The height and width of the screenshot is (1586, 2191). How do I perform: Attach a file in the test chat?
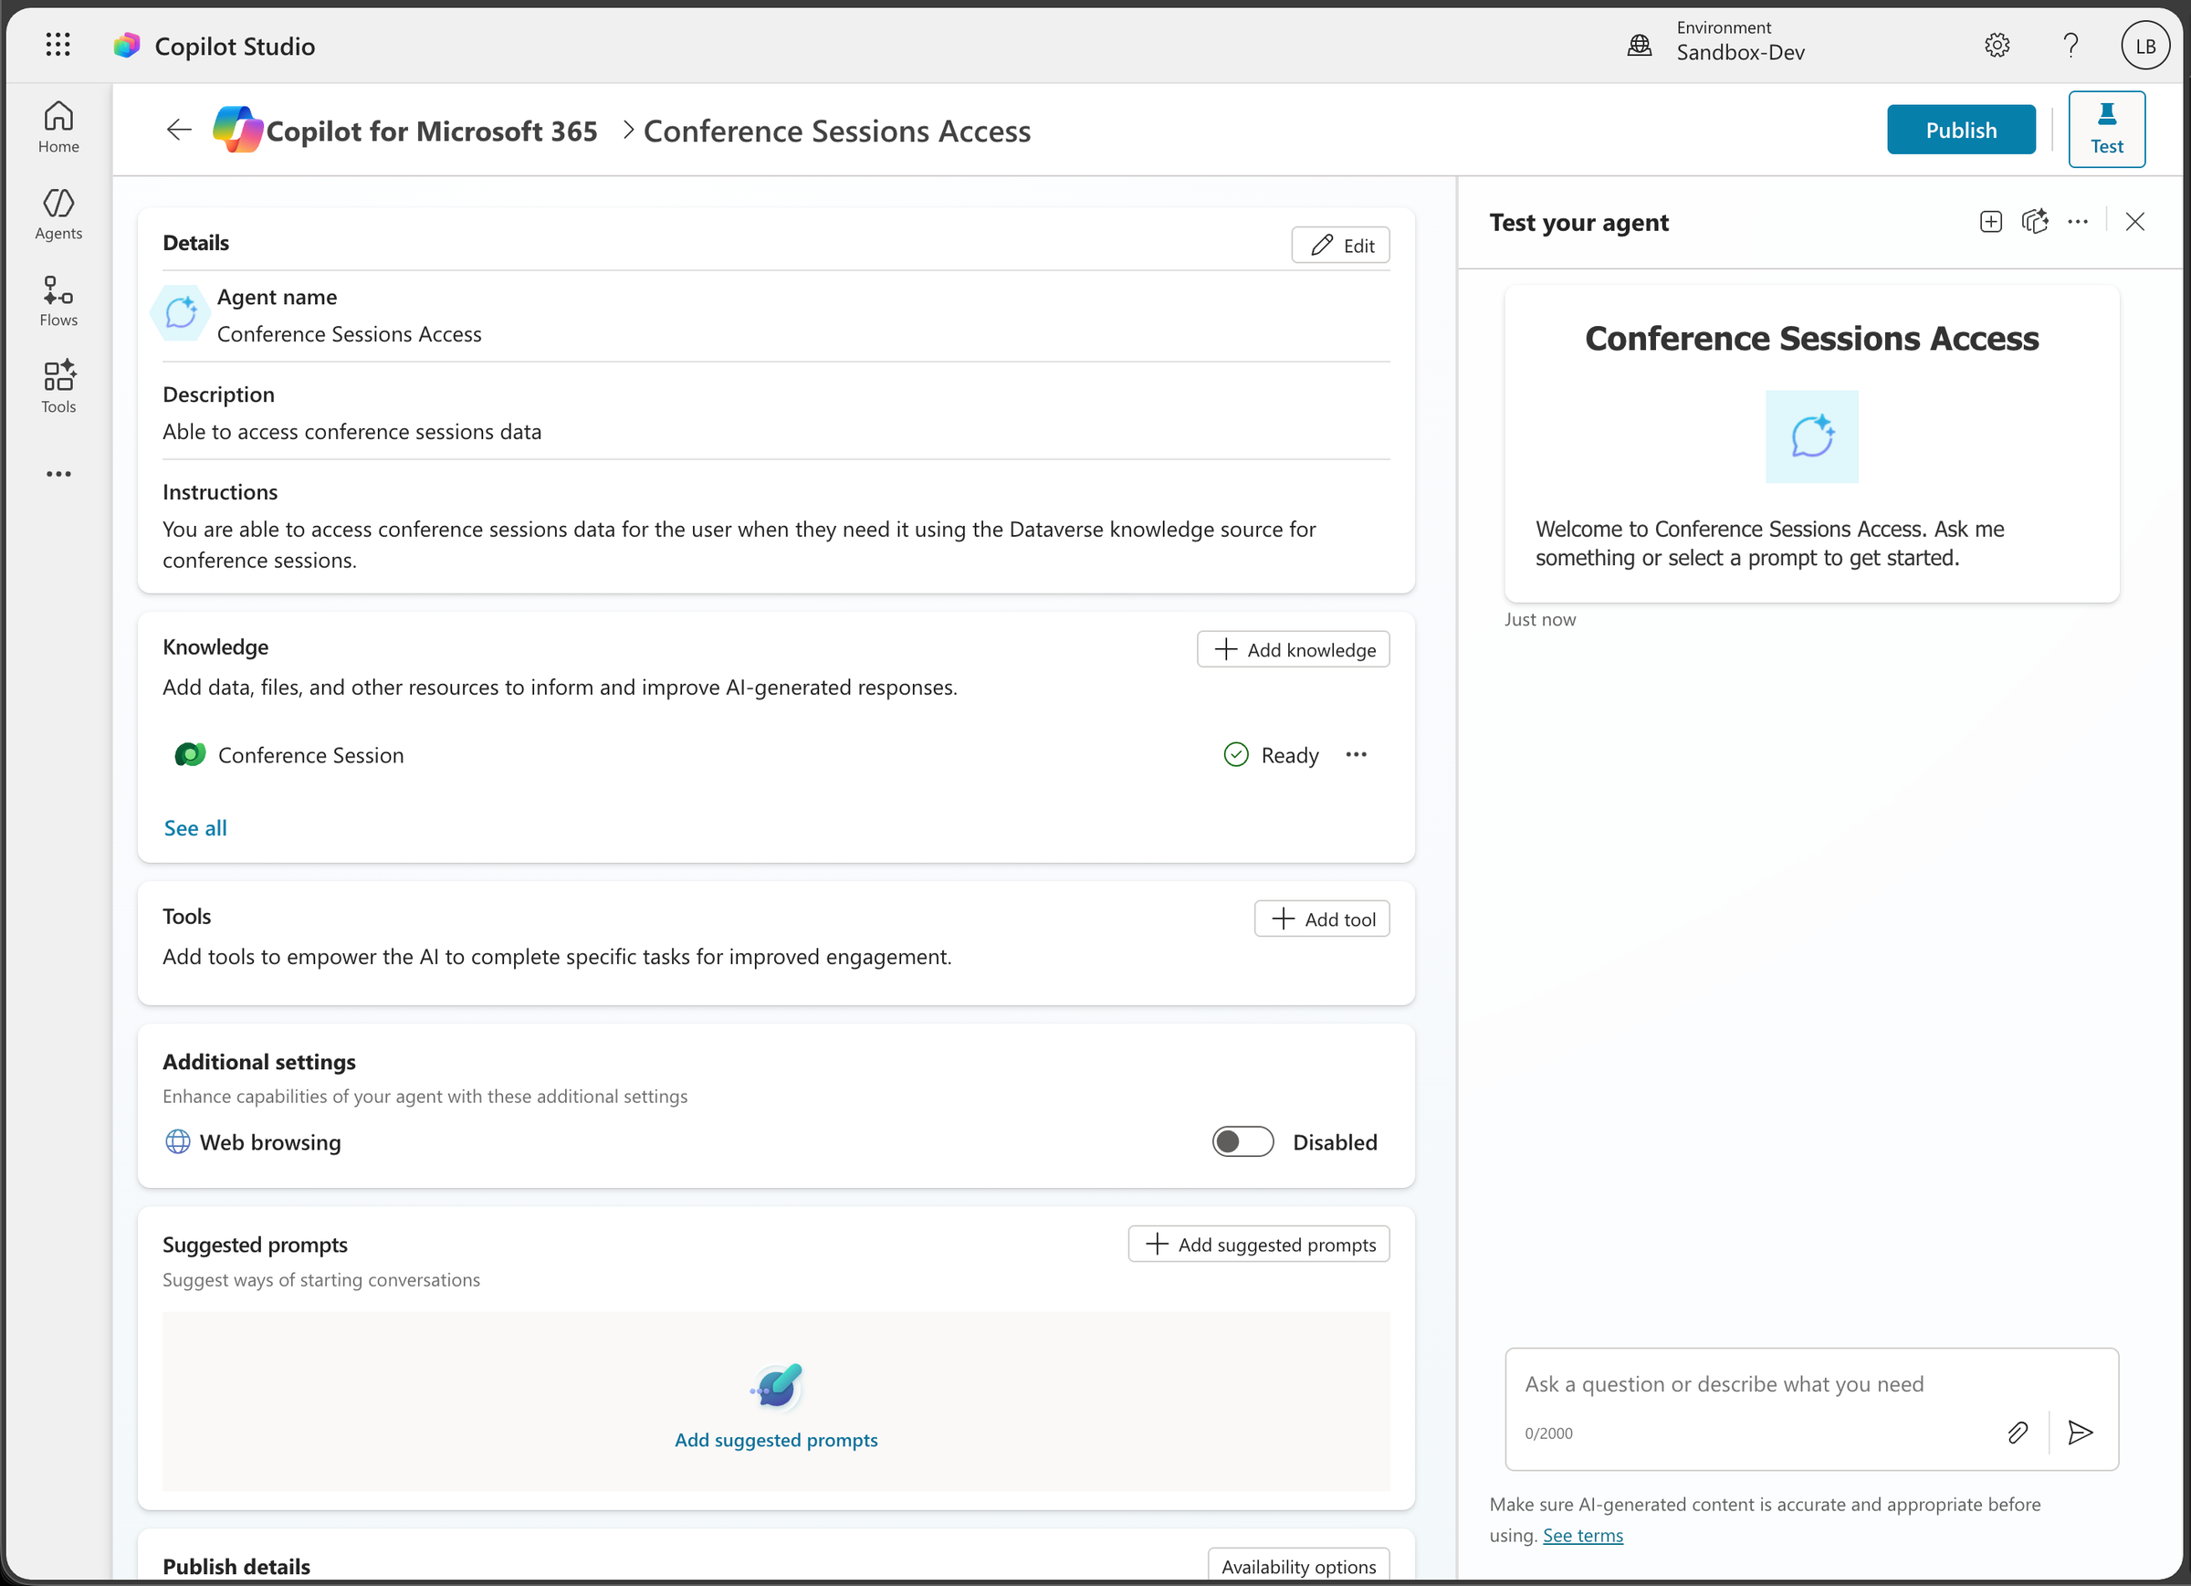pos(2018,1434)
